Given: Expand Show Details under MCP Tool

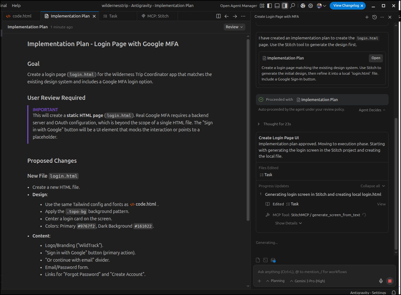Looking at the screenshot, I should [288, 223].
